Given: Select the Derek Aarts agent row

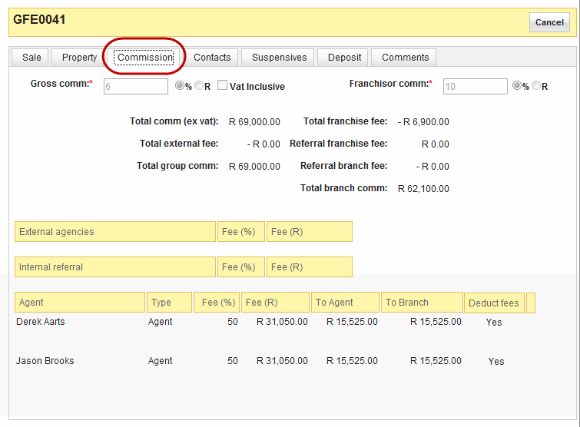Looking at the screenshot, I should pos(41,322).
